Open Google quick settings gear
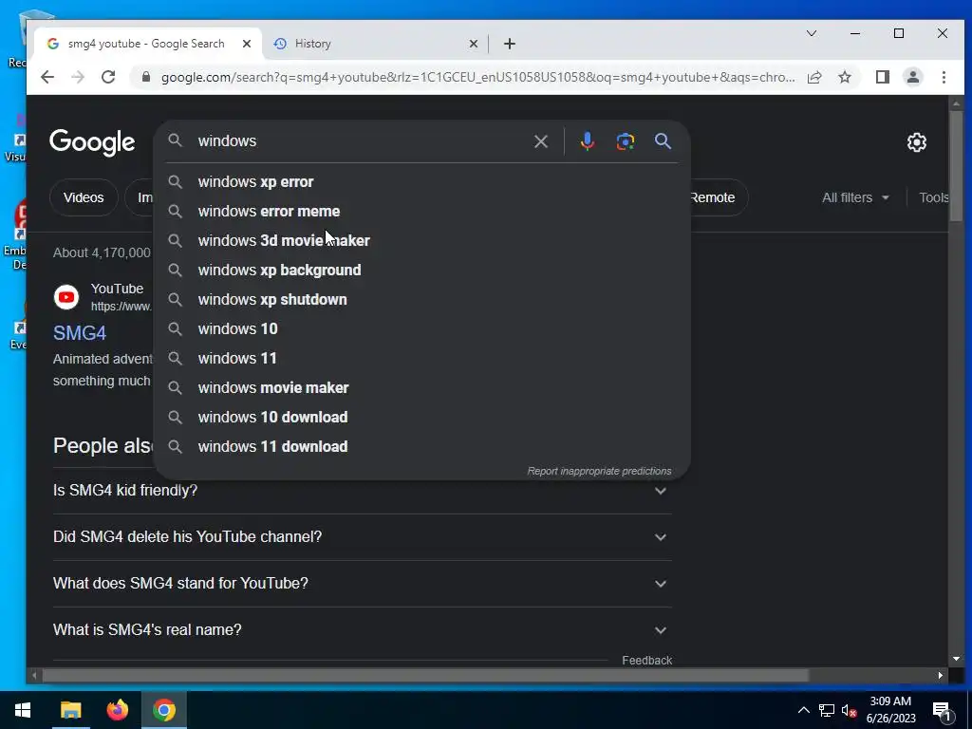The width and height of the screenshot is (972, 729). pos(916,142)
